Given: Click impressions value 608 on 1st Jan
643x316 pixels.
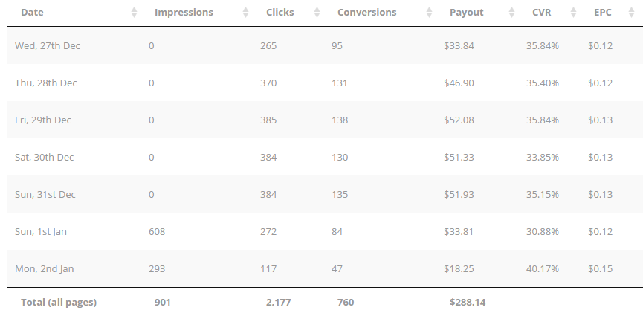Looking at the screenshot, I should (157, 232).
